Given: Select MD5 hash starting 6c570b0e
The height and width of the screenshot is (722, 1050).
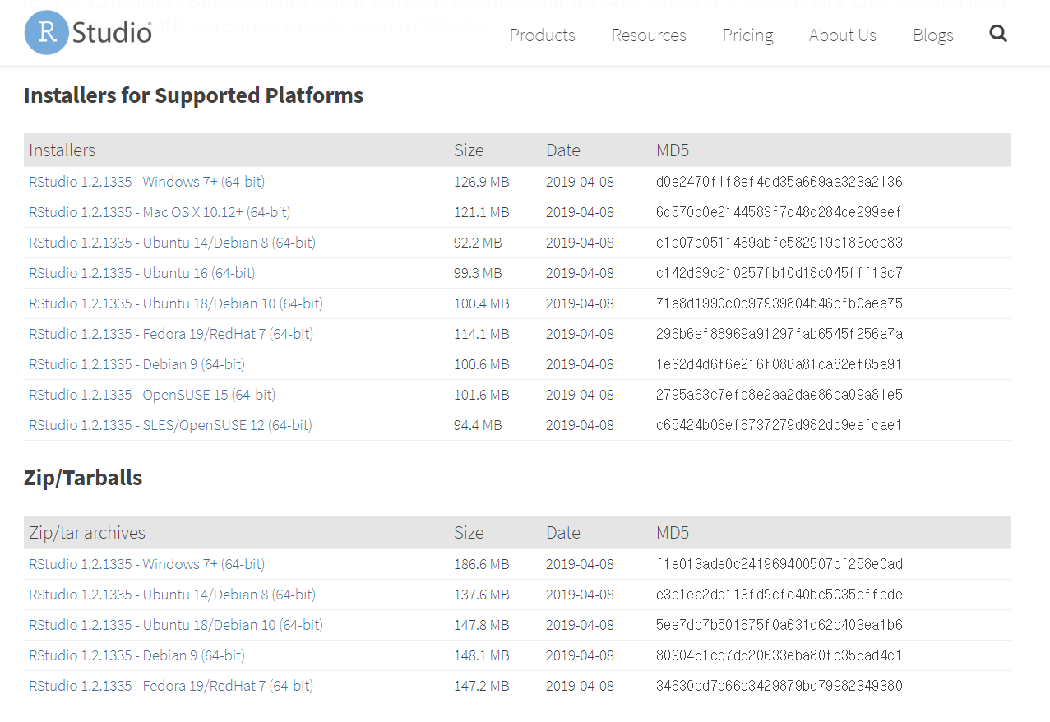Looking at the screenshot, I should (779, 212).
